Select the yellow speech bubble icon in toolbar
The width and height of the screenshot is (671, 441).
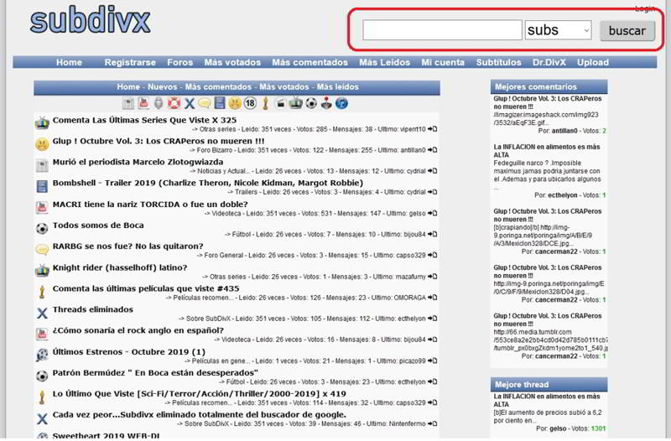(204, 104)
